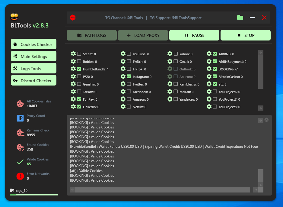This screenshot has height=207, width=283.
Task: Open settings gear for Yahoo
Action: point(170,54)
